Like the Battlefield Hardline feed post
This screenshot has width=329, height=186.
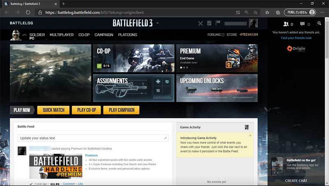[80, 184]
